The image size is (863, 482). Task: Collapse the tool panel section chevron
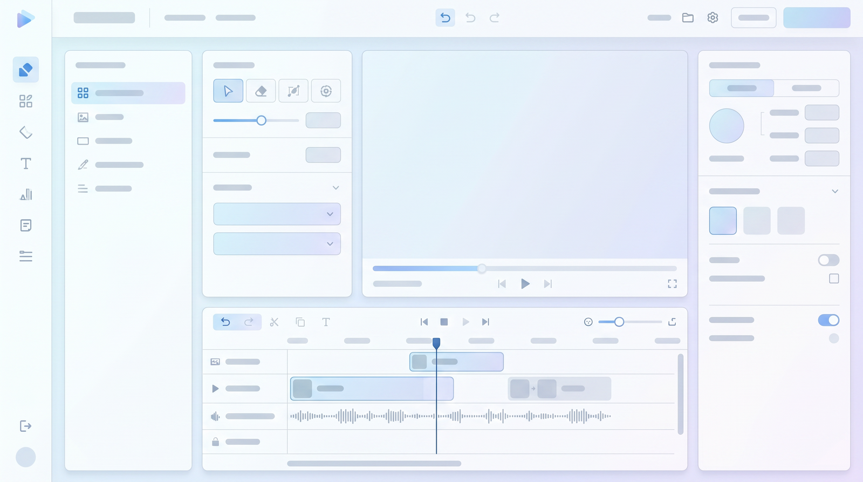coord(335,188)
